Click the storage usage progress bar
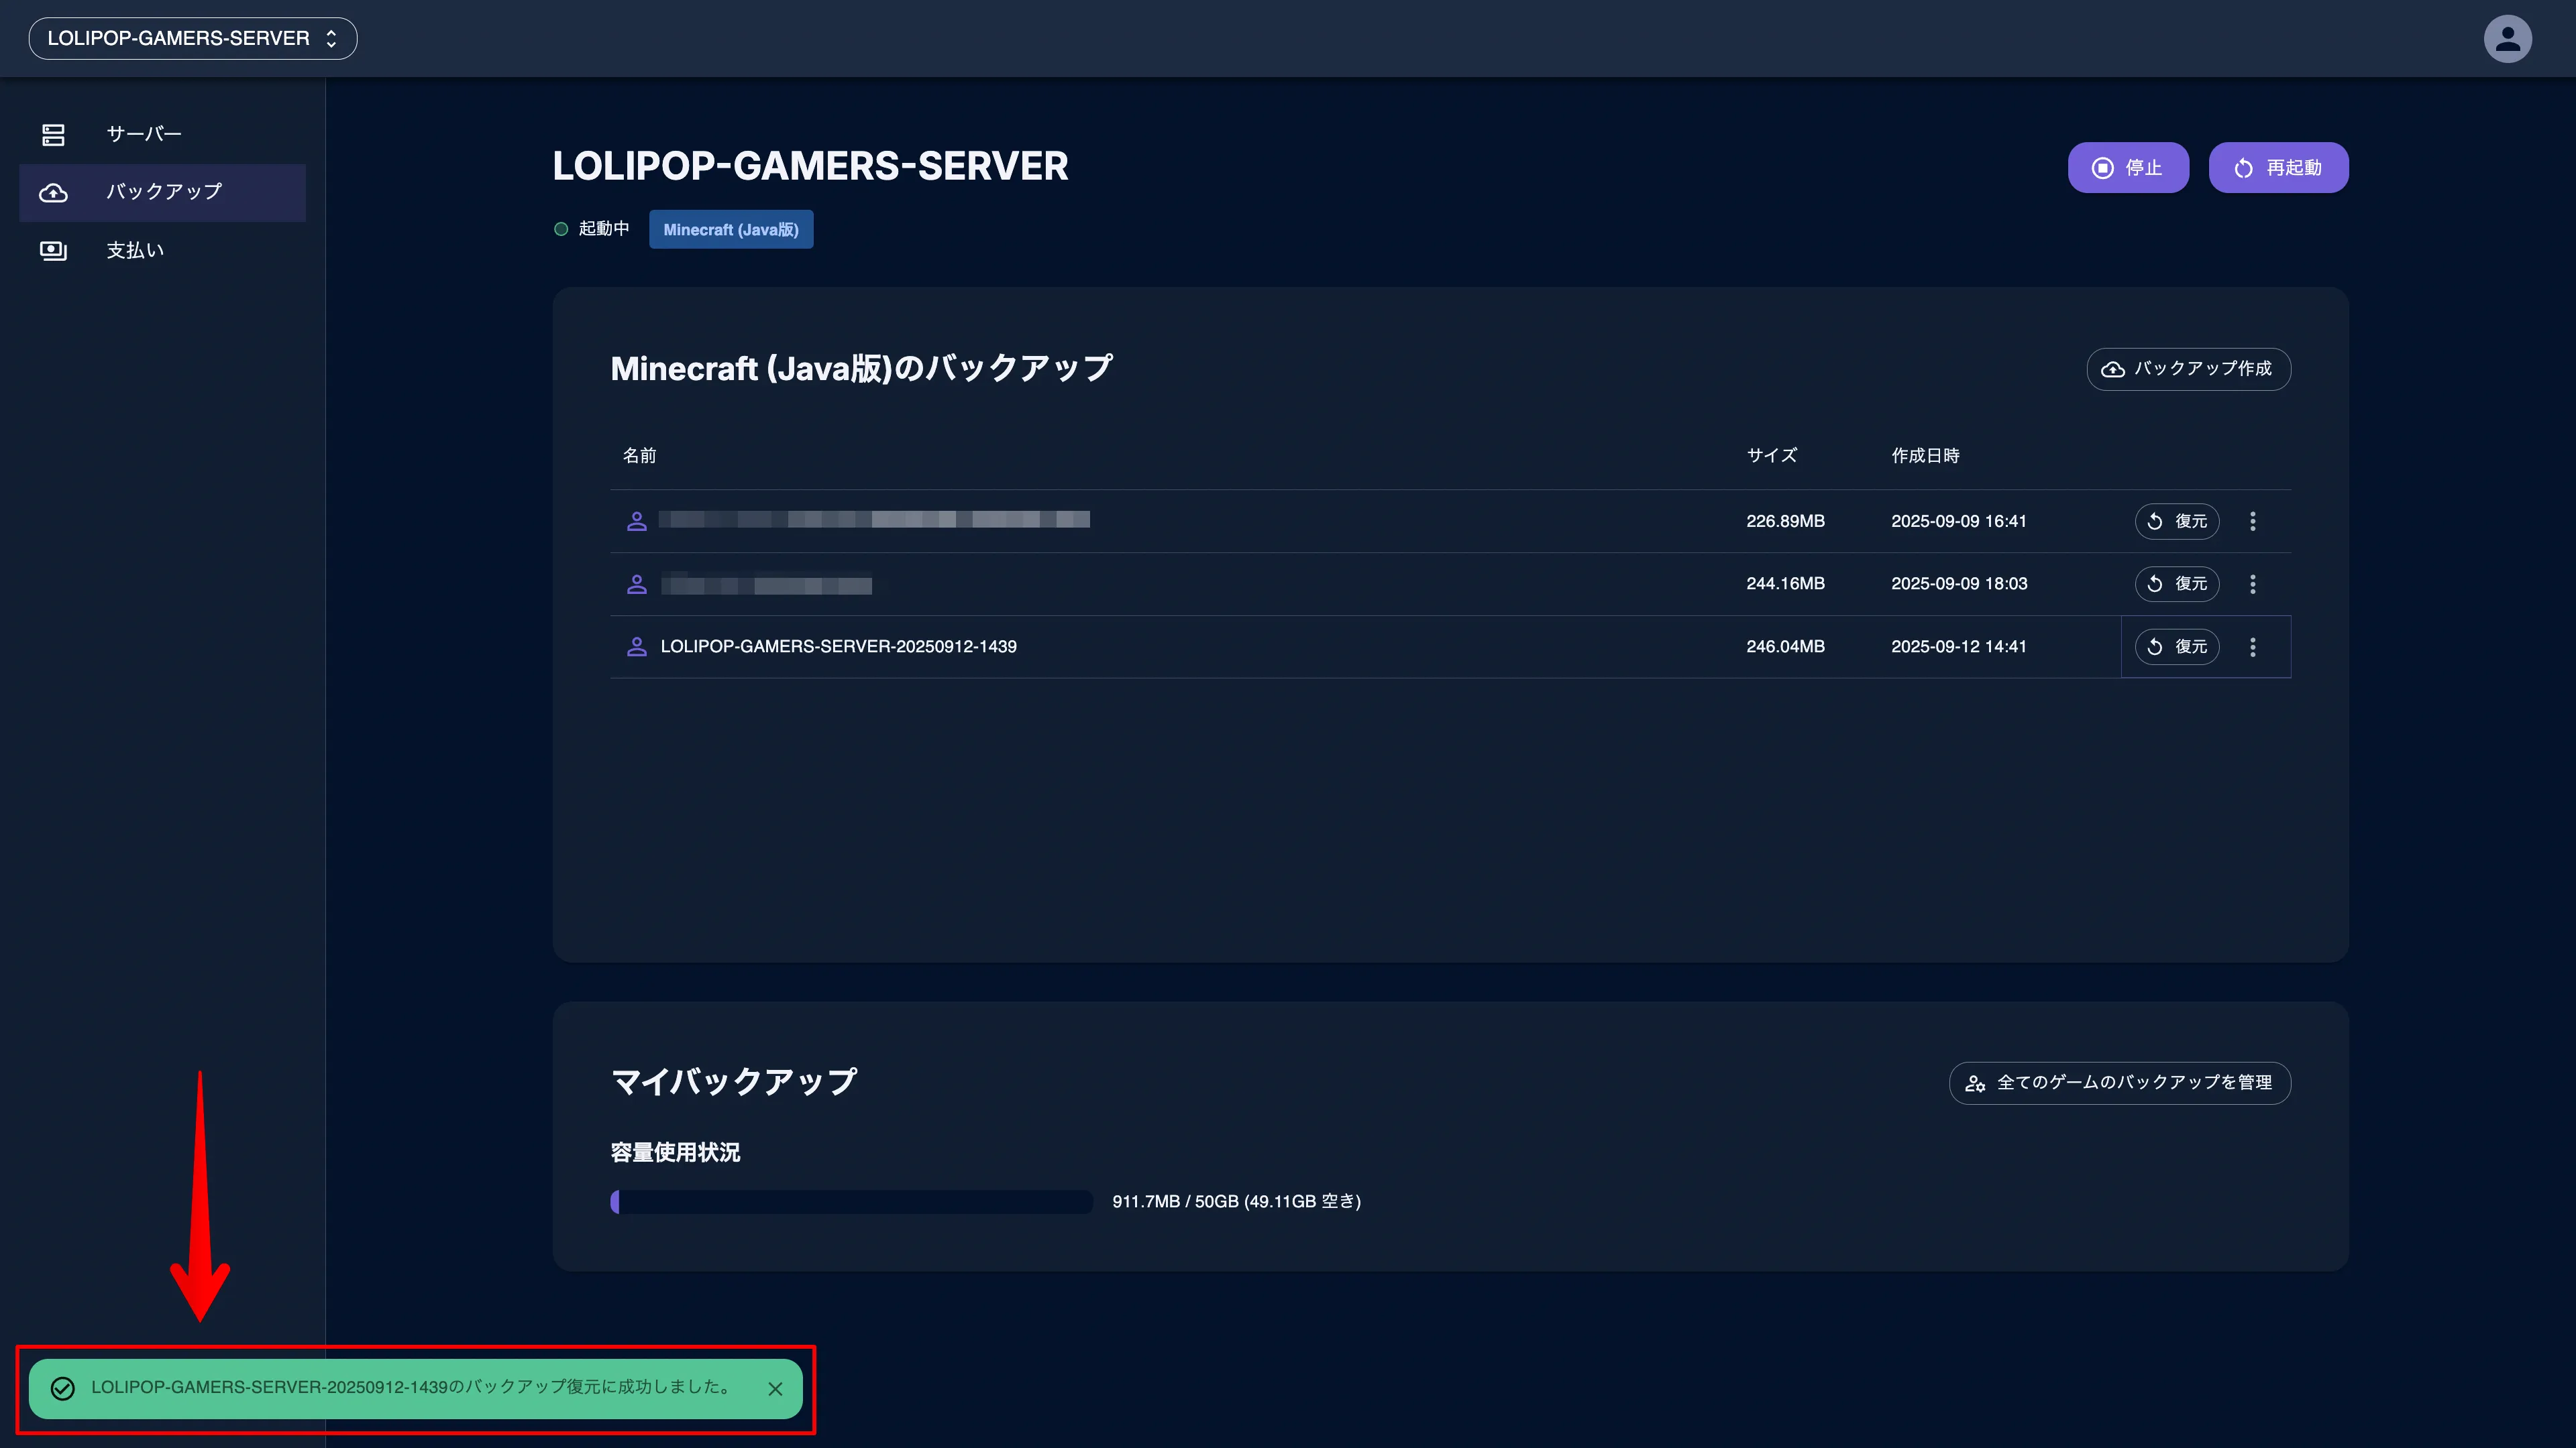The image size is (2576, 1448). point(851,1201)
